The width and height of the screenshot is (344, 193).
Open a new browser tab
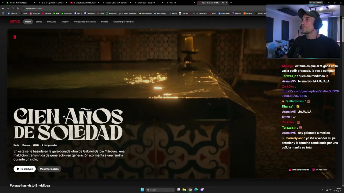click(231, 3)
